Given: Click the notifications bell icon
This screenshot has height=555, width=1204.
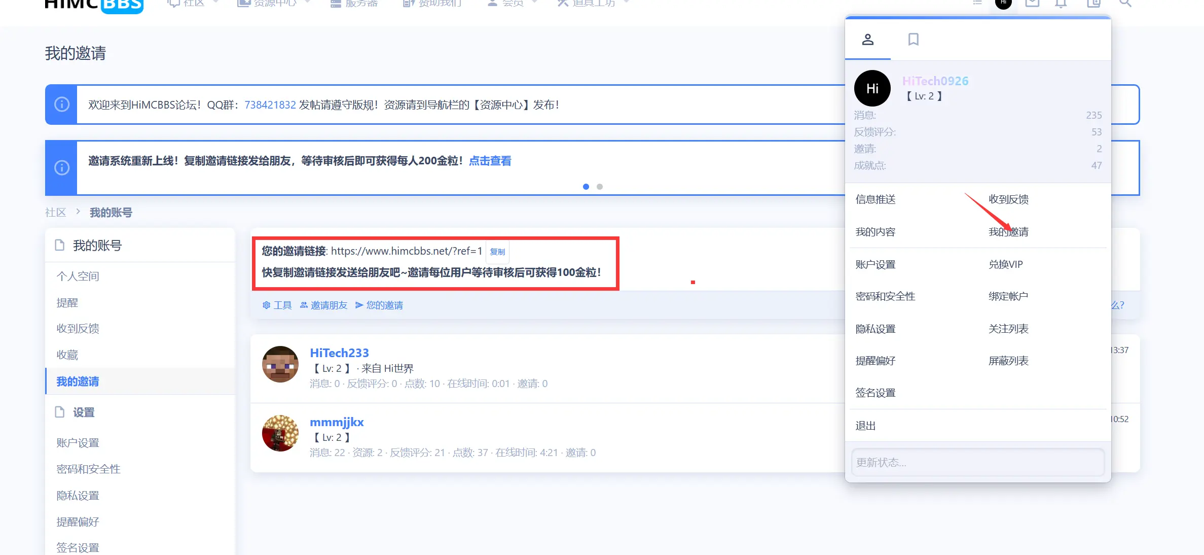Looking at the screenshot, I should [1061, 3].
